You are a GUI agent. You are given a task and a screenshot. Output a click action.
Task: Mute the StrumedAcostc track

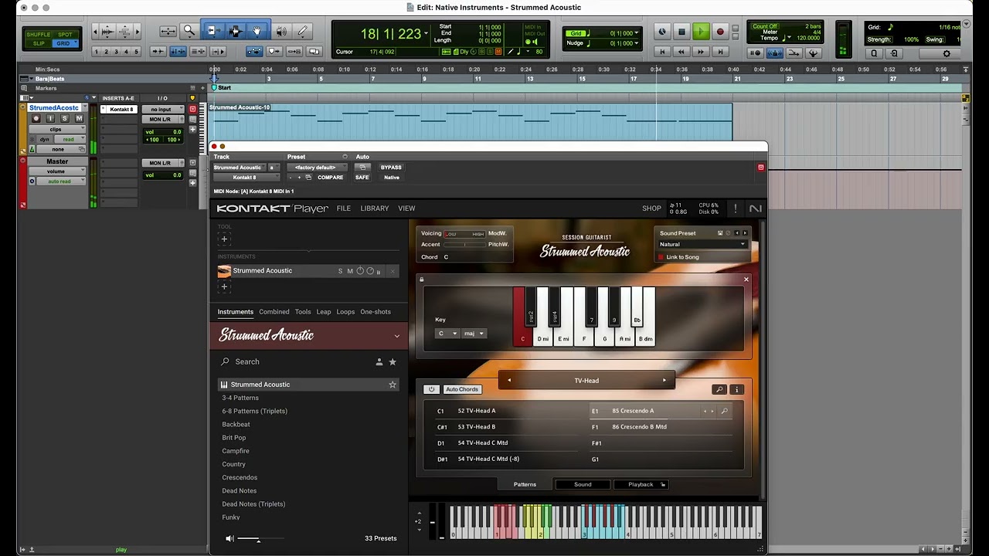pos(79,118)
